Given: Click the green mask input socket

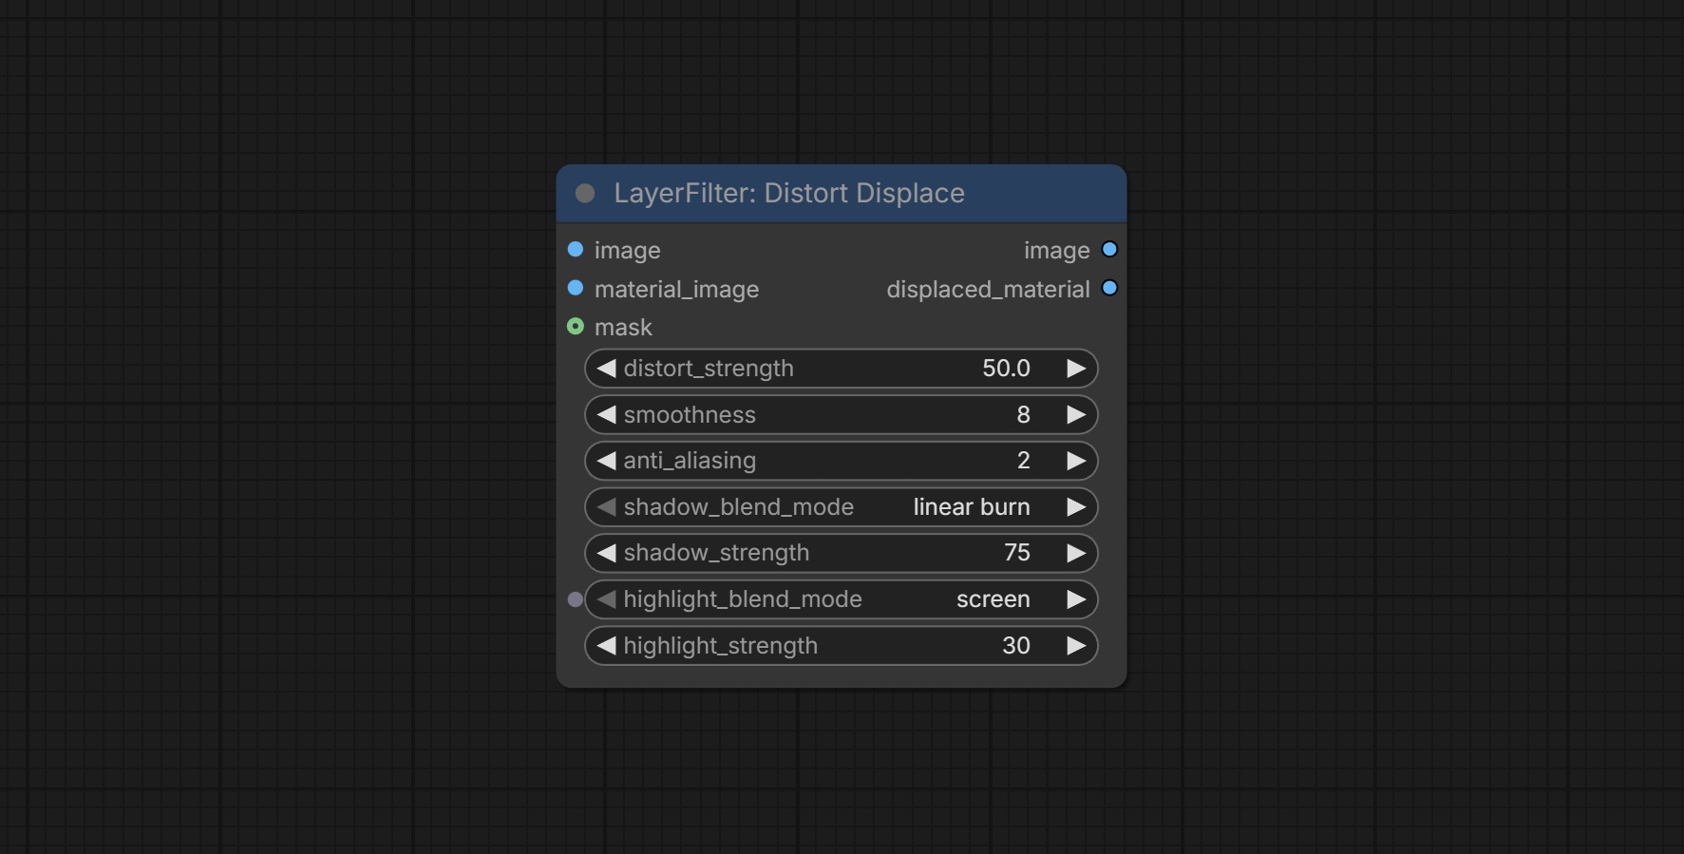Looking at the screenshot, I should [x=576, y=327].
